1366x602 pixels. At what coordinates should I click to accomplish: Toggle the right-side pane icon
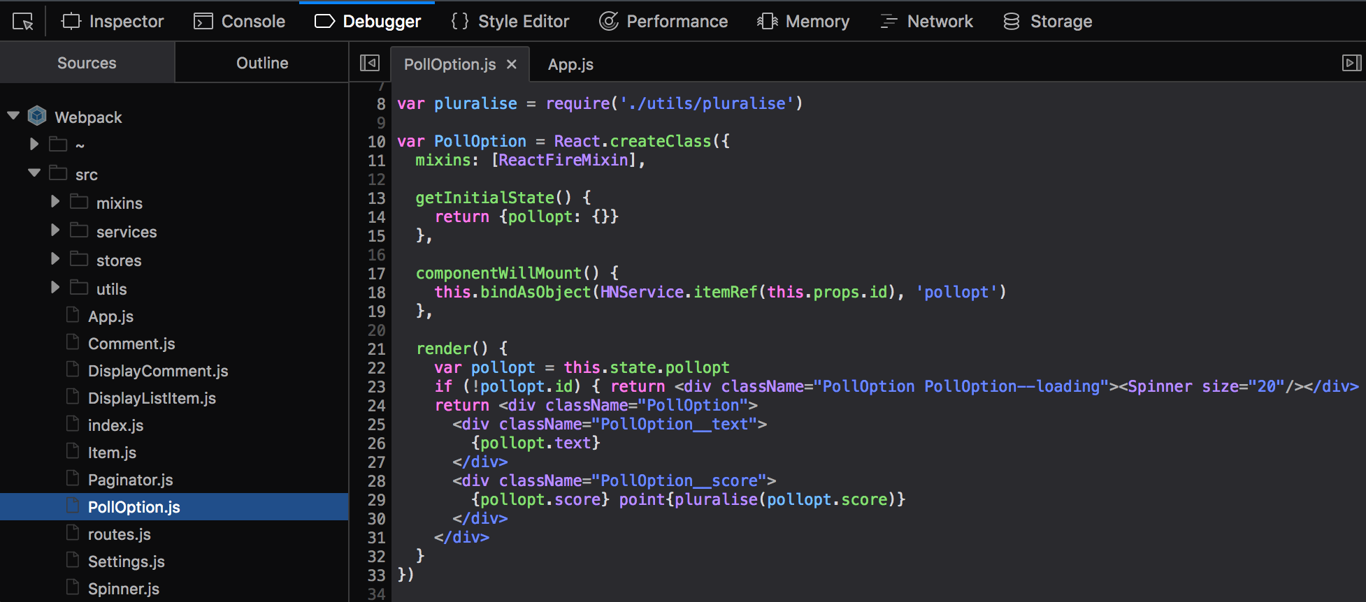(x=1352, y=63)
